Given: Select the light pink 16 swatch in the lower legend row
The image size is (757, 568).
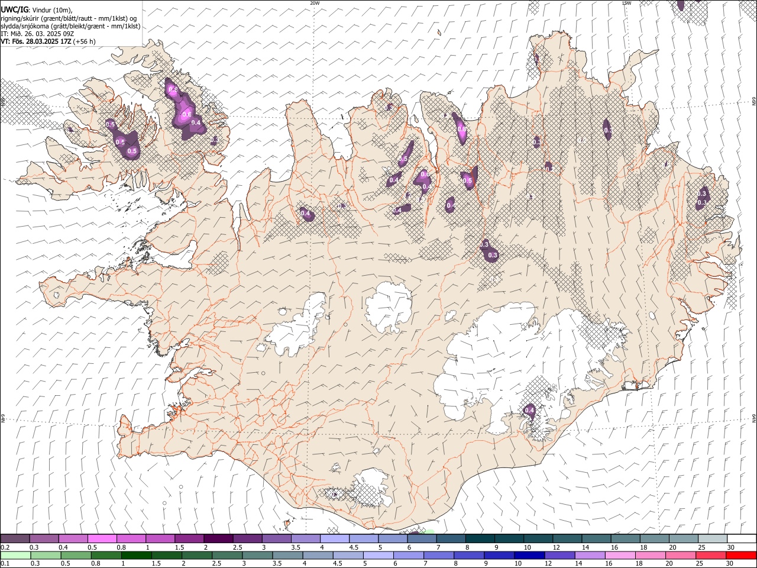Looking at the screenshot, I should (619, 556).
